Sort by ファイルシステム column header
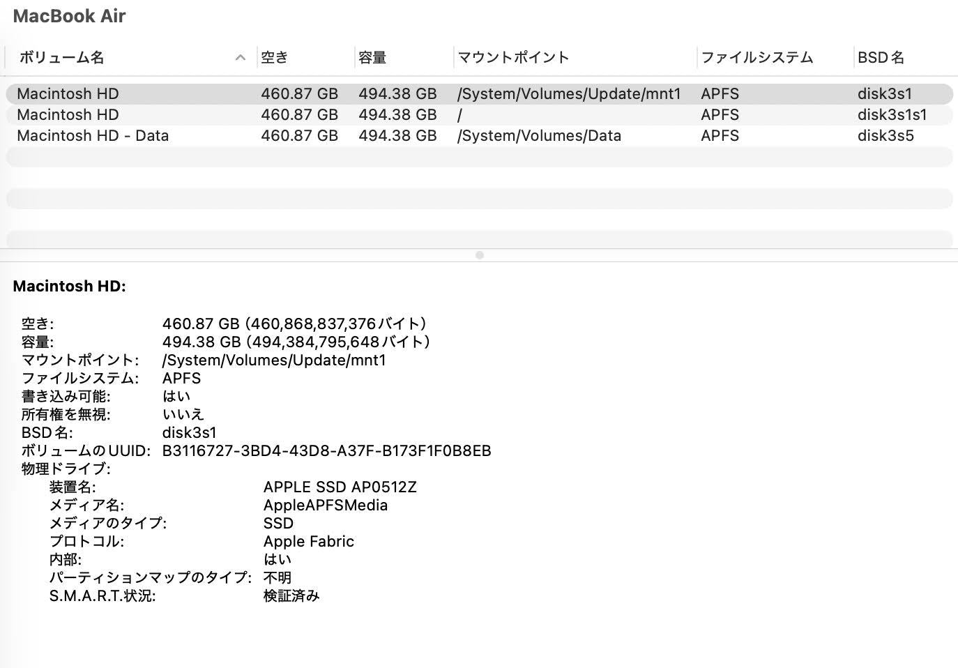958x668 pixels. pyautogui.click(x=775, y=58)
